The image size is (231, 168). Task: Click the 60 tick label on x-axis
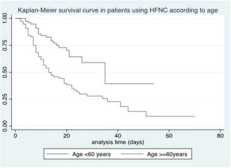click(x=169, y=136)
